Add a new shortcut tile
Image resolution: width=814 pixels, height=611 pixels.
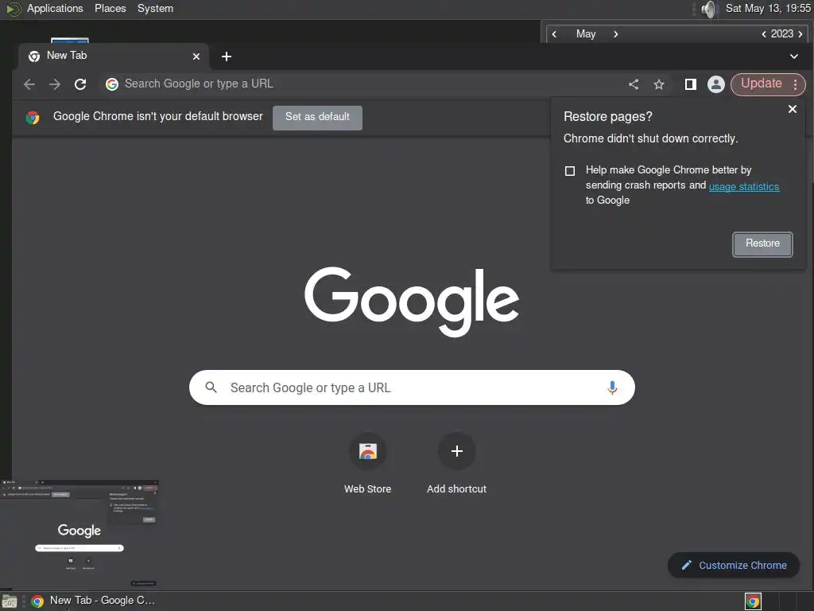[457, 463]
